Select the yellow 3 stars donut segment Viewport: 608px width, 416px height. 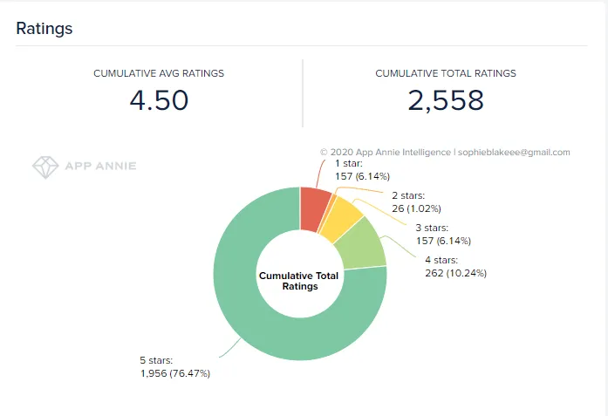(342, 220)
